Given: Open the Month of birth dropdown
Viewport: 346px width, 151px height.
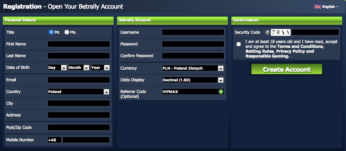Looking at the screenshot, I should tap(79, 68).
